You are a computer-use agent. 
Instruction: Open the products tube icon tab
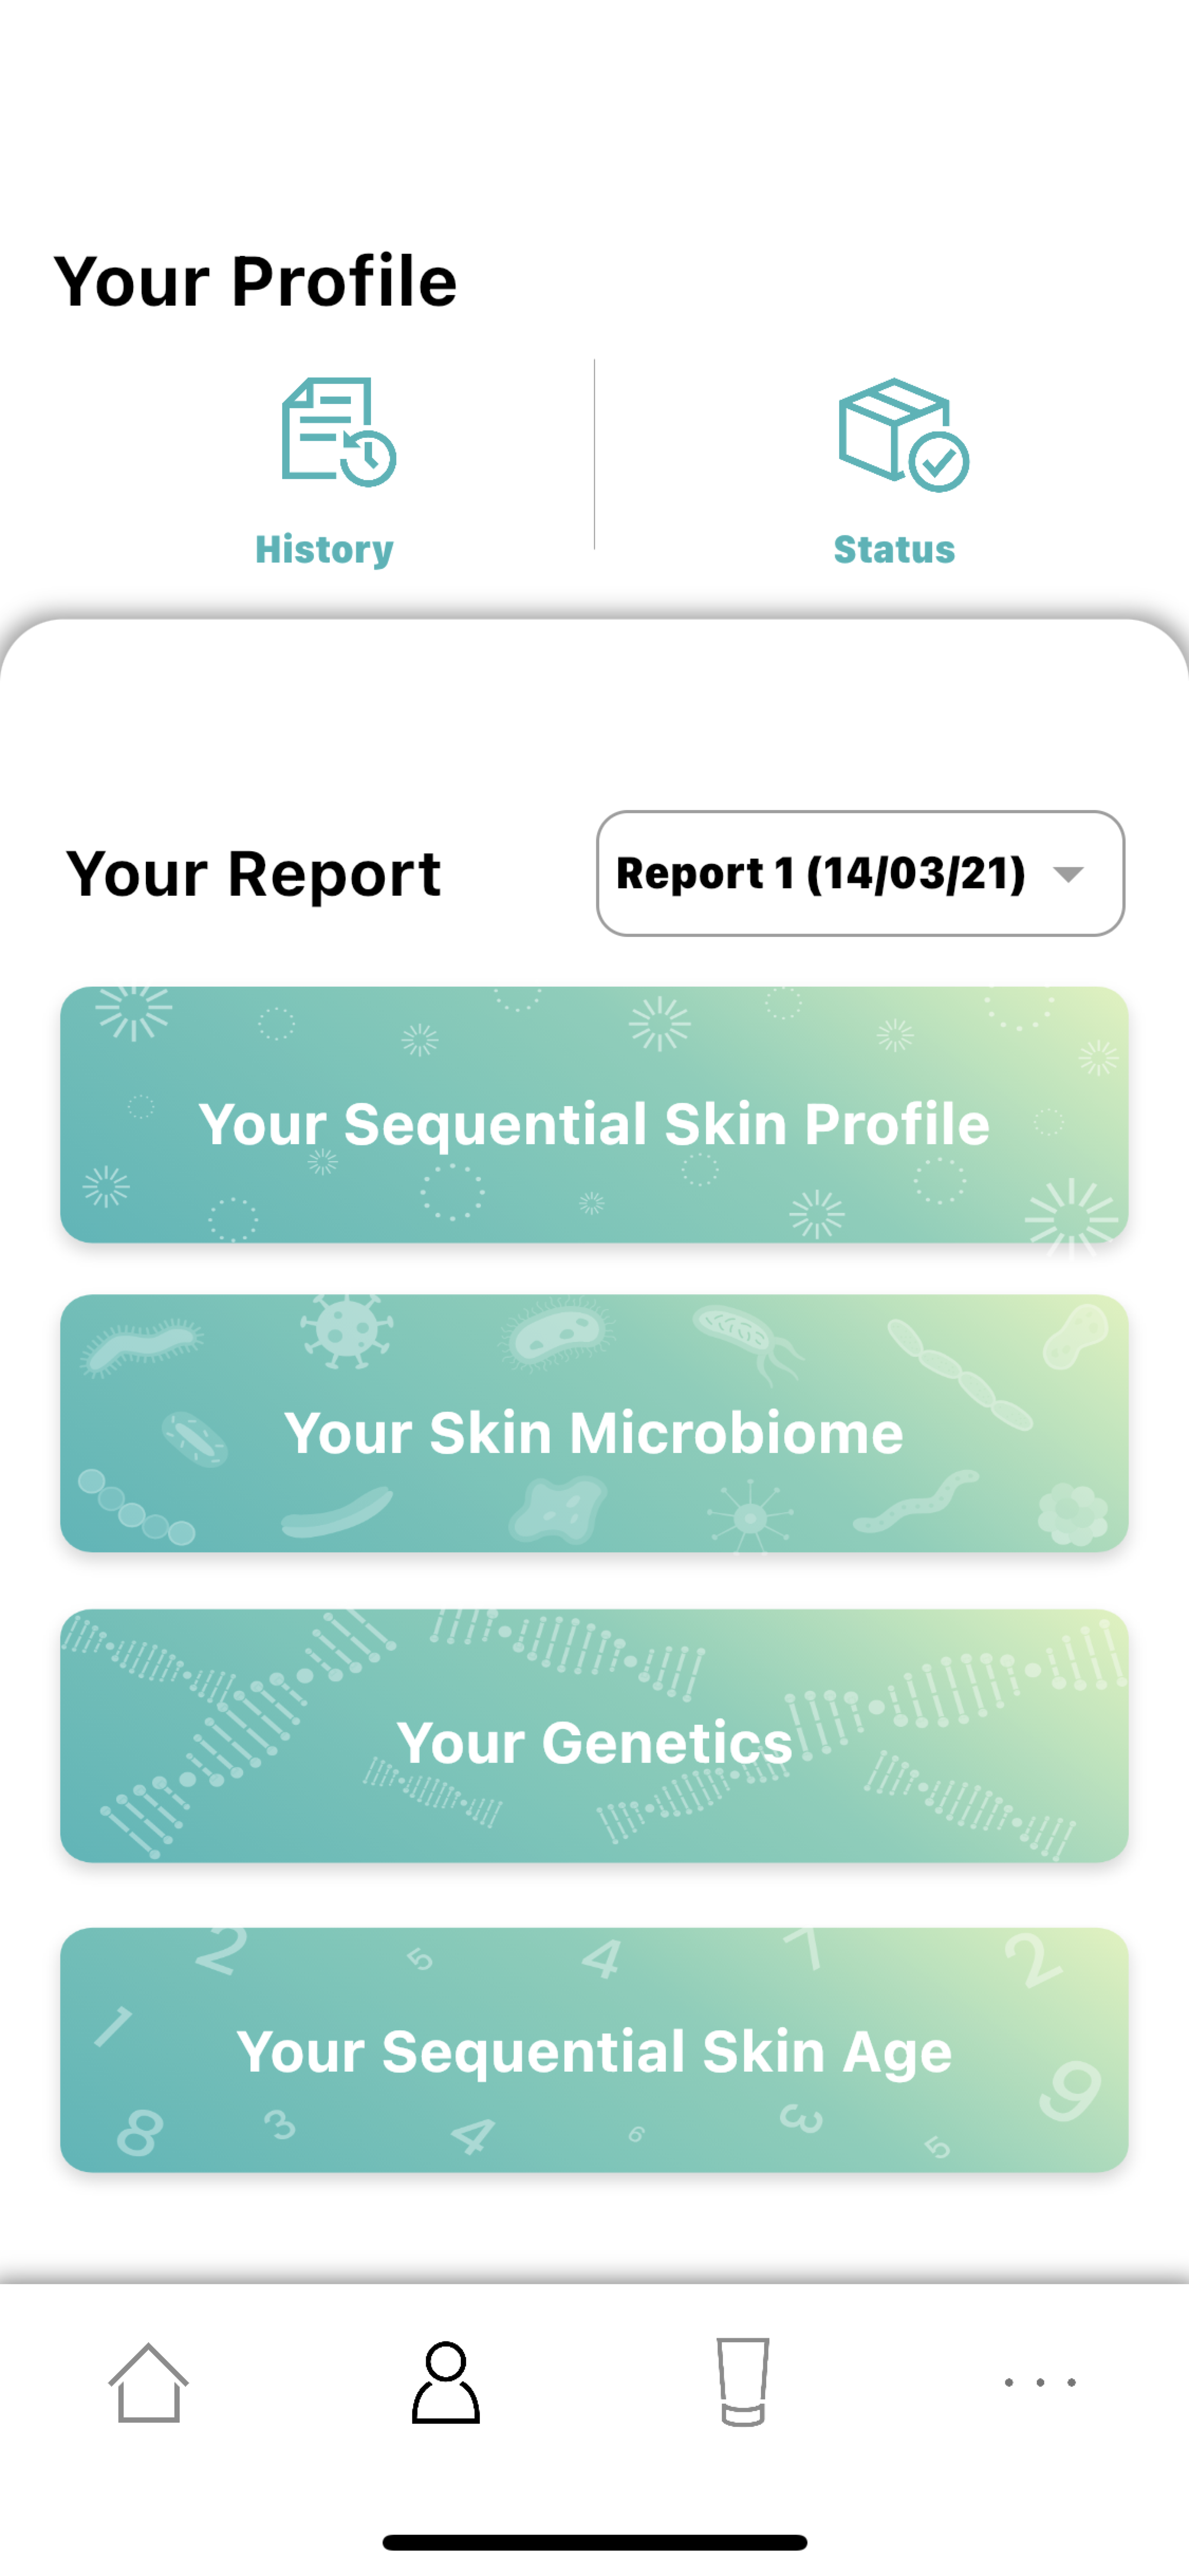(x=742, y=2382)
